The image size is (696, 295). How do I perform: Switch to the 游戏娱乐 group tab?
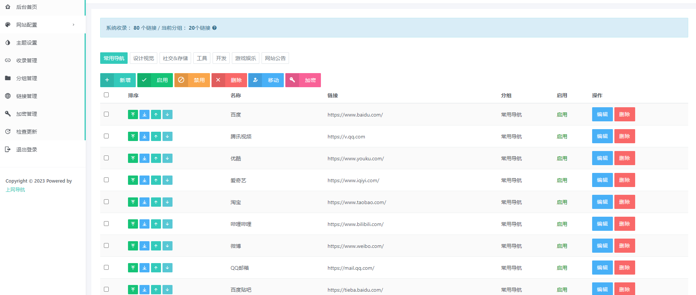click(x=246, y=58)
